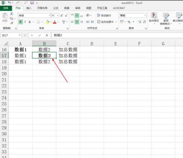The width and height of the screenshot is (183, 158).
Task: Expand the Name Box dropdown arrow
Action: click(20, 35)
